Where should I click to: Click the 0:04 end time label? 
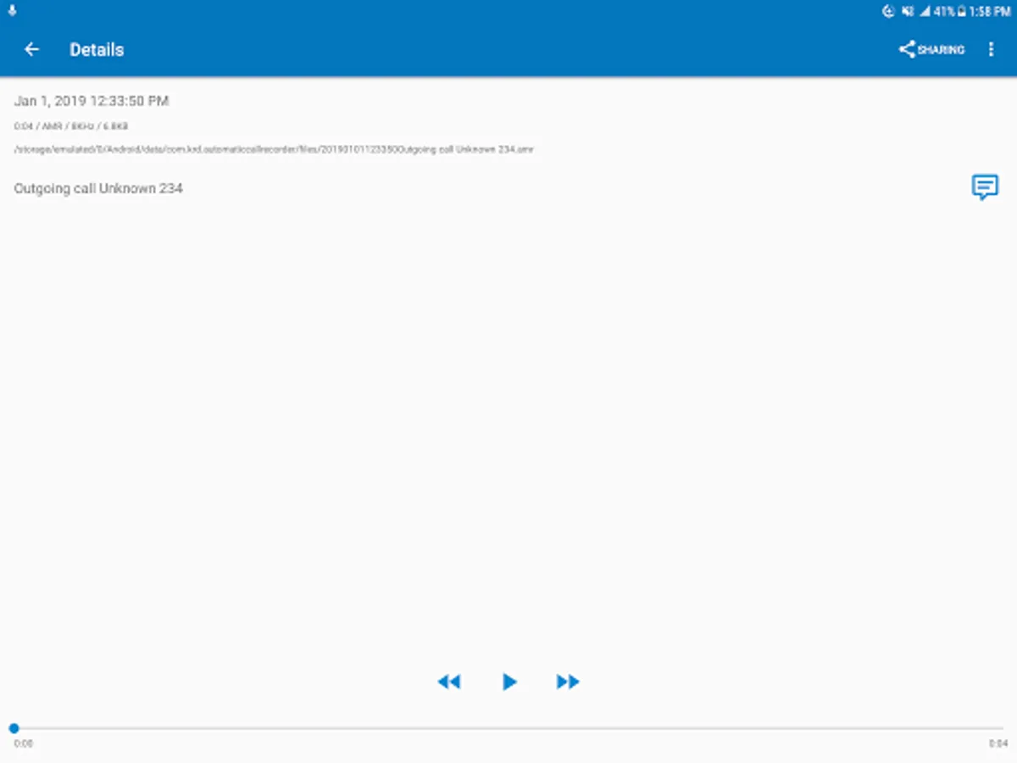pyautogui.click(x=998, y=744)
